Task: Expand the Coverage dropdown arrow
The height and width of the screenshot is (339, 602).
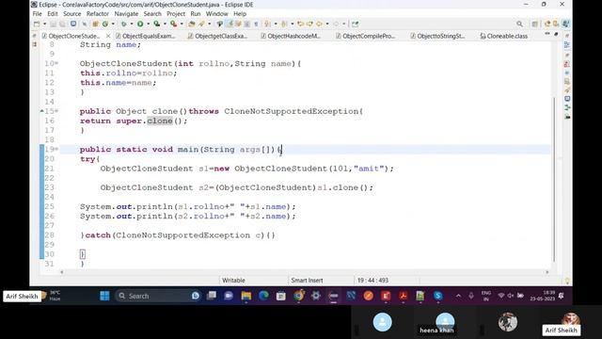Action: click(165, 24)
